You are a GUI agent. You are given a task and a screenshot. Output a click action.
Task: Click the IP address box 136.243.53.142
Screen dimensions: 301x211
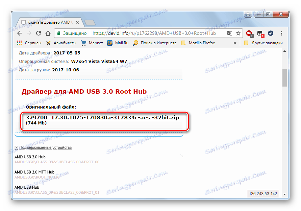pyautogui.click(x=262, y=193)
